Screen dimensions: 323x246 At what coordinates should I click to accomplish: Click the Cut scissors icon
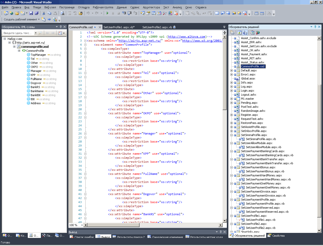coord(44,13)
